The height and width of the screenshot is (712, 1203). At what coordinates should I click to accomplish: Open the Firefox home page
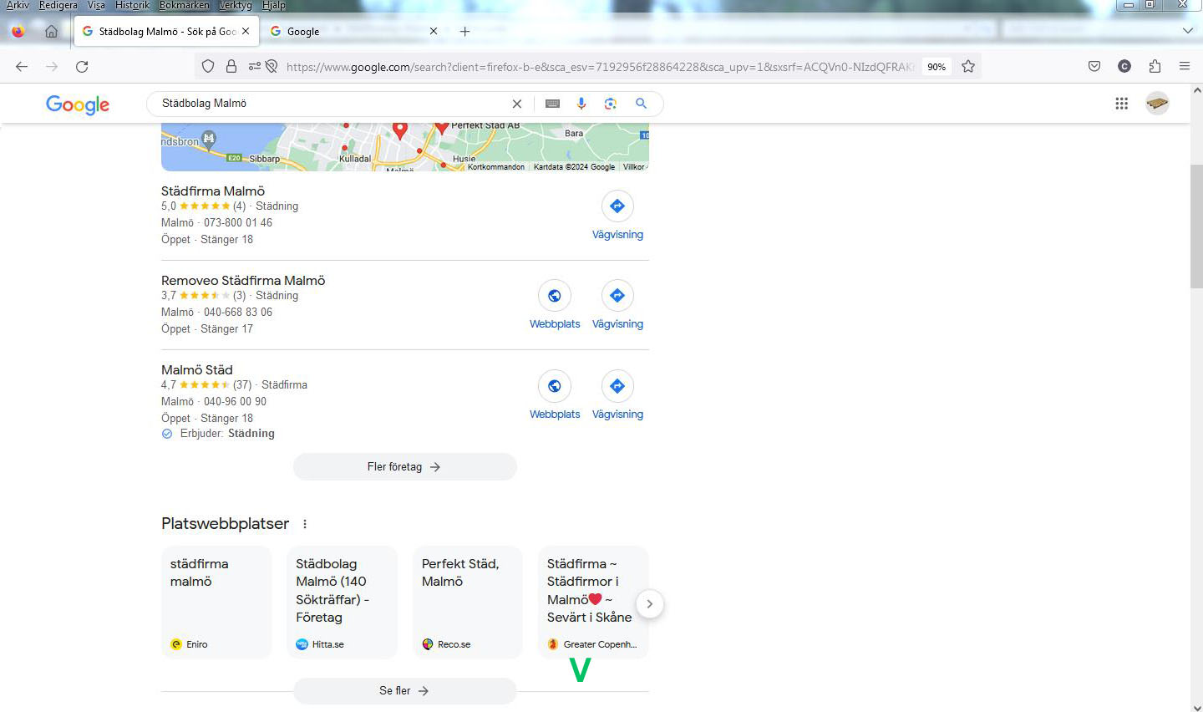tap(51, 32)
